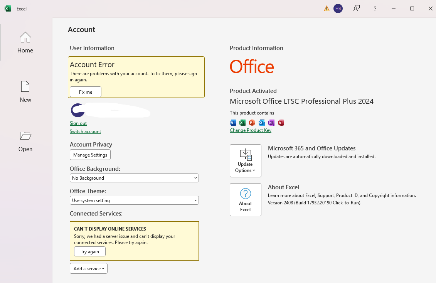Click the Office logo
This screenshot has width=436, height=283.
[252, 67]
